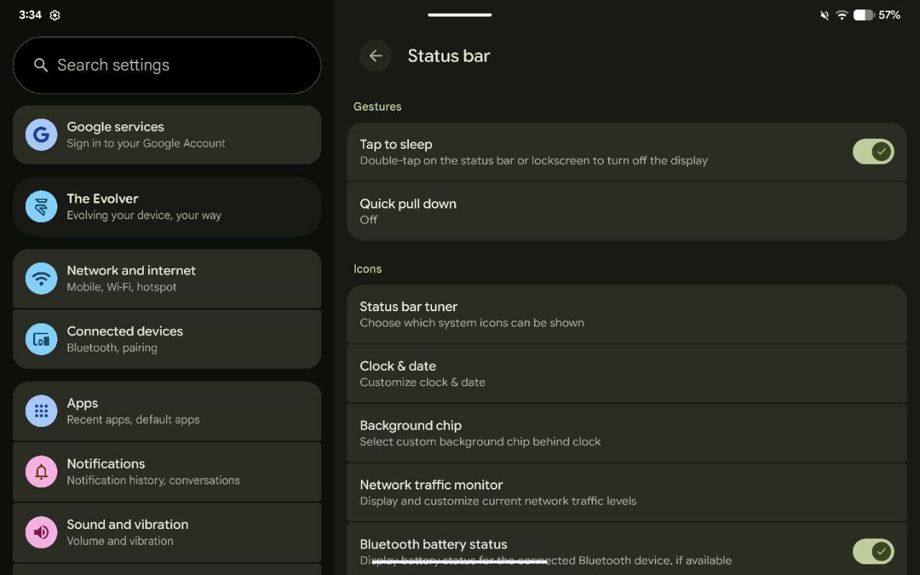
Task: Open Network traffic monitor settings
Action: pyautogui.click(x=626, y=493)
